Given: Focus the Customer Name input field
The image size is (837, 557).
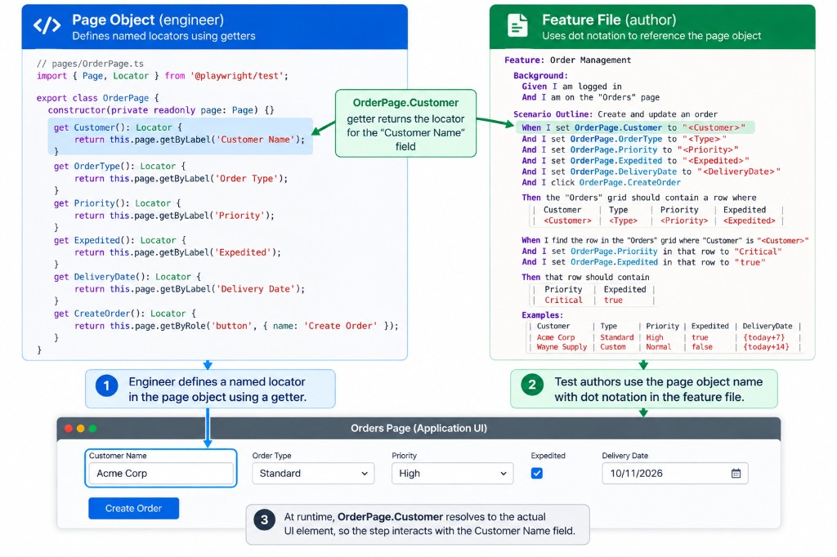Looking at the screenshot, I should click(161, 473).
